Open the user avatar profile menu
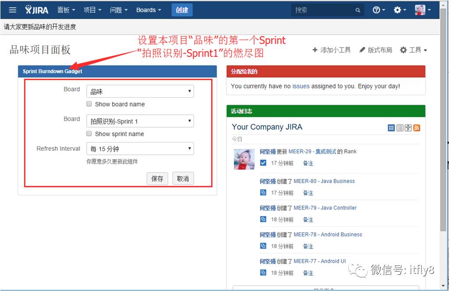Viewport: 449px width, 291px height. click(423, 10)
